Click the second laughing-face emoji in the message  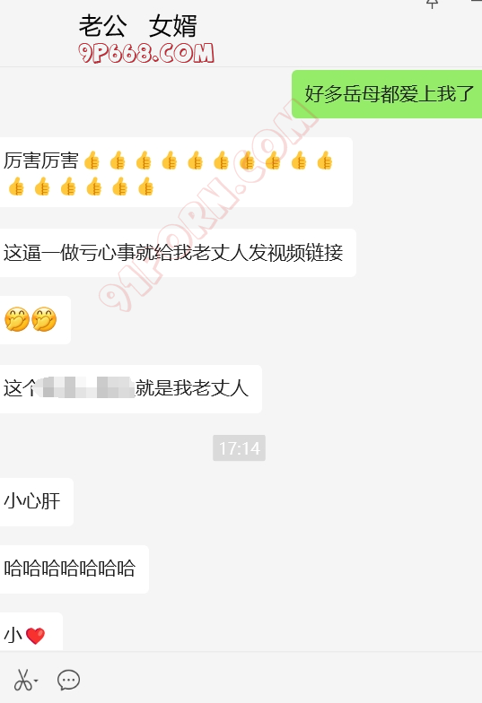coord(43,319)
